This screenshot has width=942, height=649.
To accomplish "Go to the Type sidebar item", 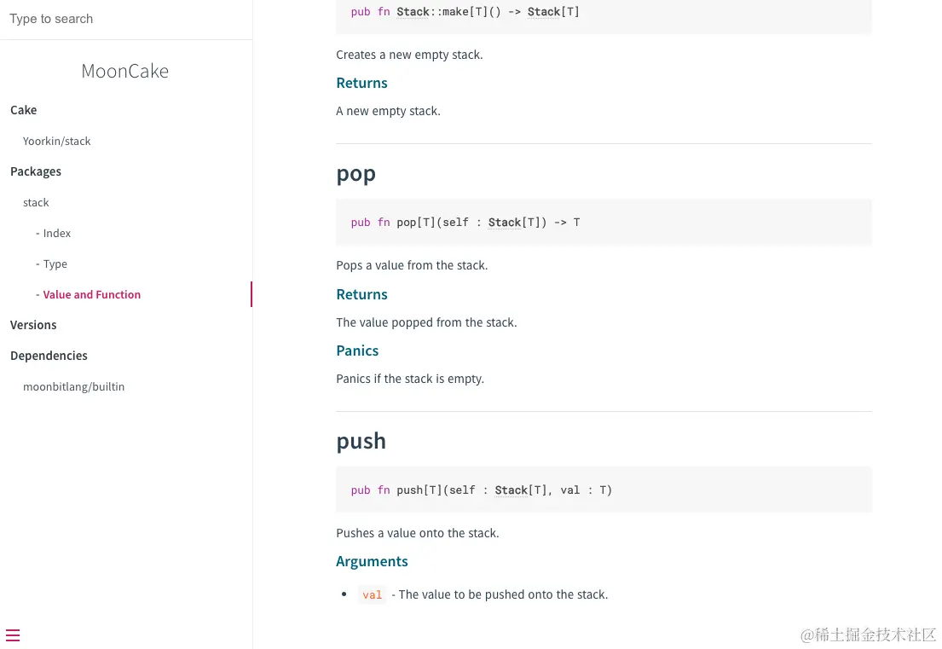I will (x=55, y=264).
